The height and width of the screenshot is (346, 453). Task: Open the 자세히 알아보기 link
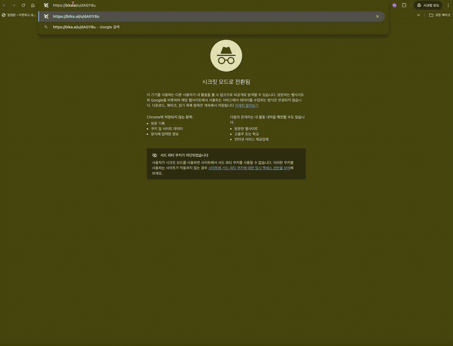point(246,105)
